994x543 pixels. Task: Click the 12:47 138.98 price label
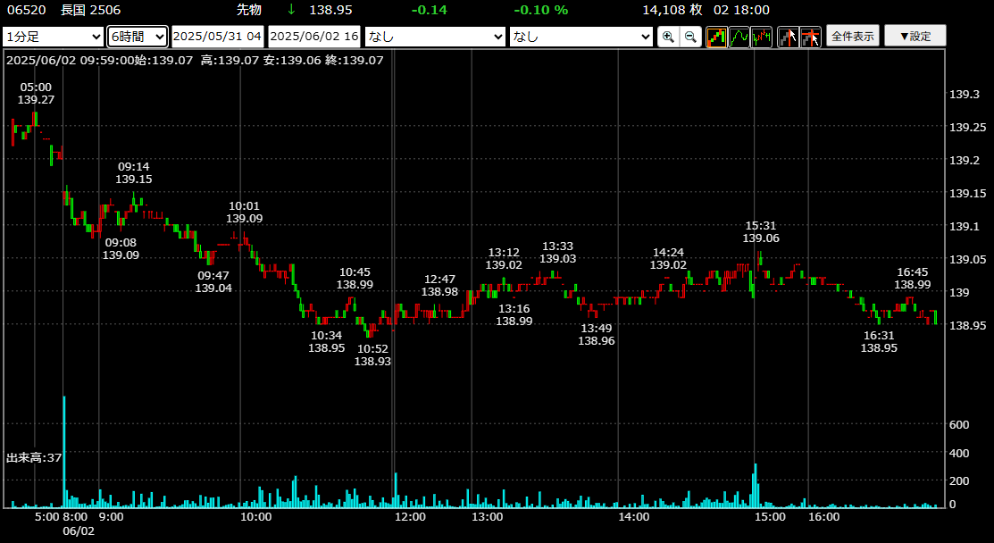440,285
